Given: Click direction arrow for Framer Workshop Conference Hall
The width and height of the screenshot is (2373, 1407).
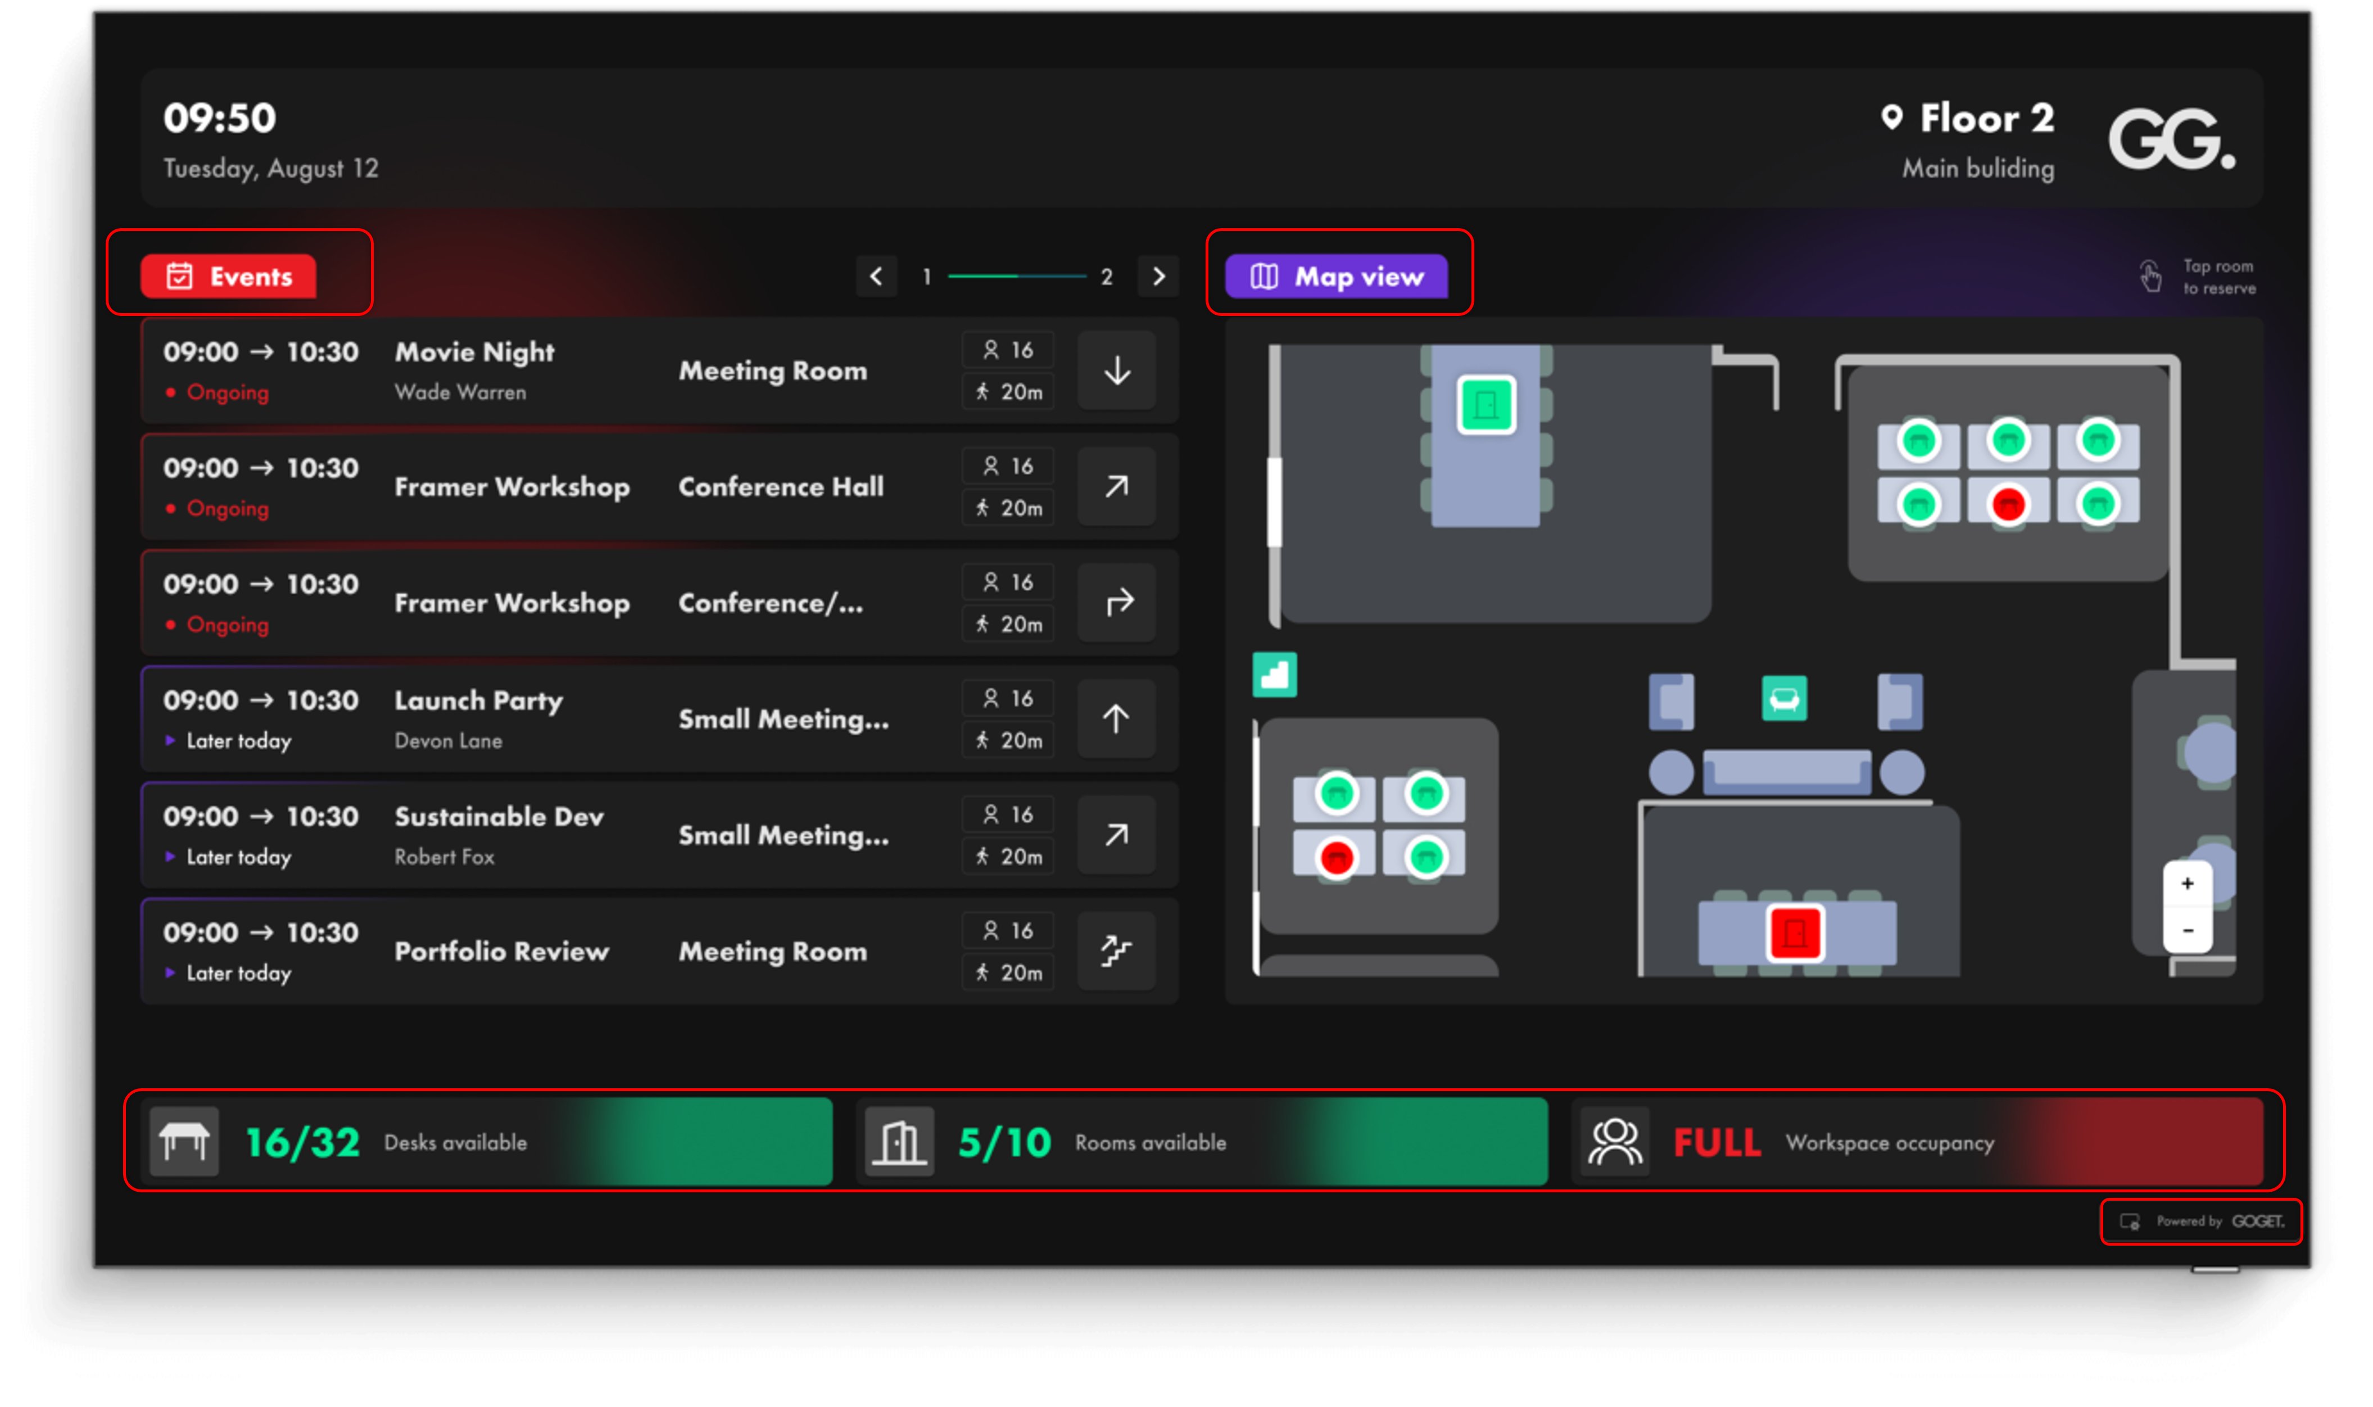Looking at the screenshot, I should pos(1117,487).
